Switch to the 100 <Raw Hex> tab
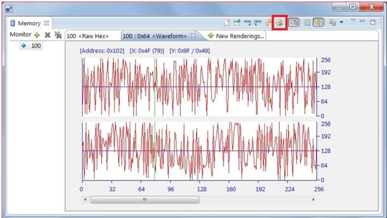 coord(88,36)
